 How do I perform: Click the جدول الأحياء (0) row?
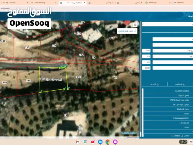168,109
